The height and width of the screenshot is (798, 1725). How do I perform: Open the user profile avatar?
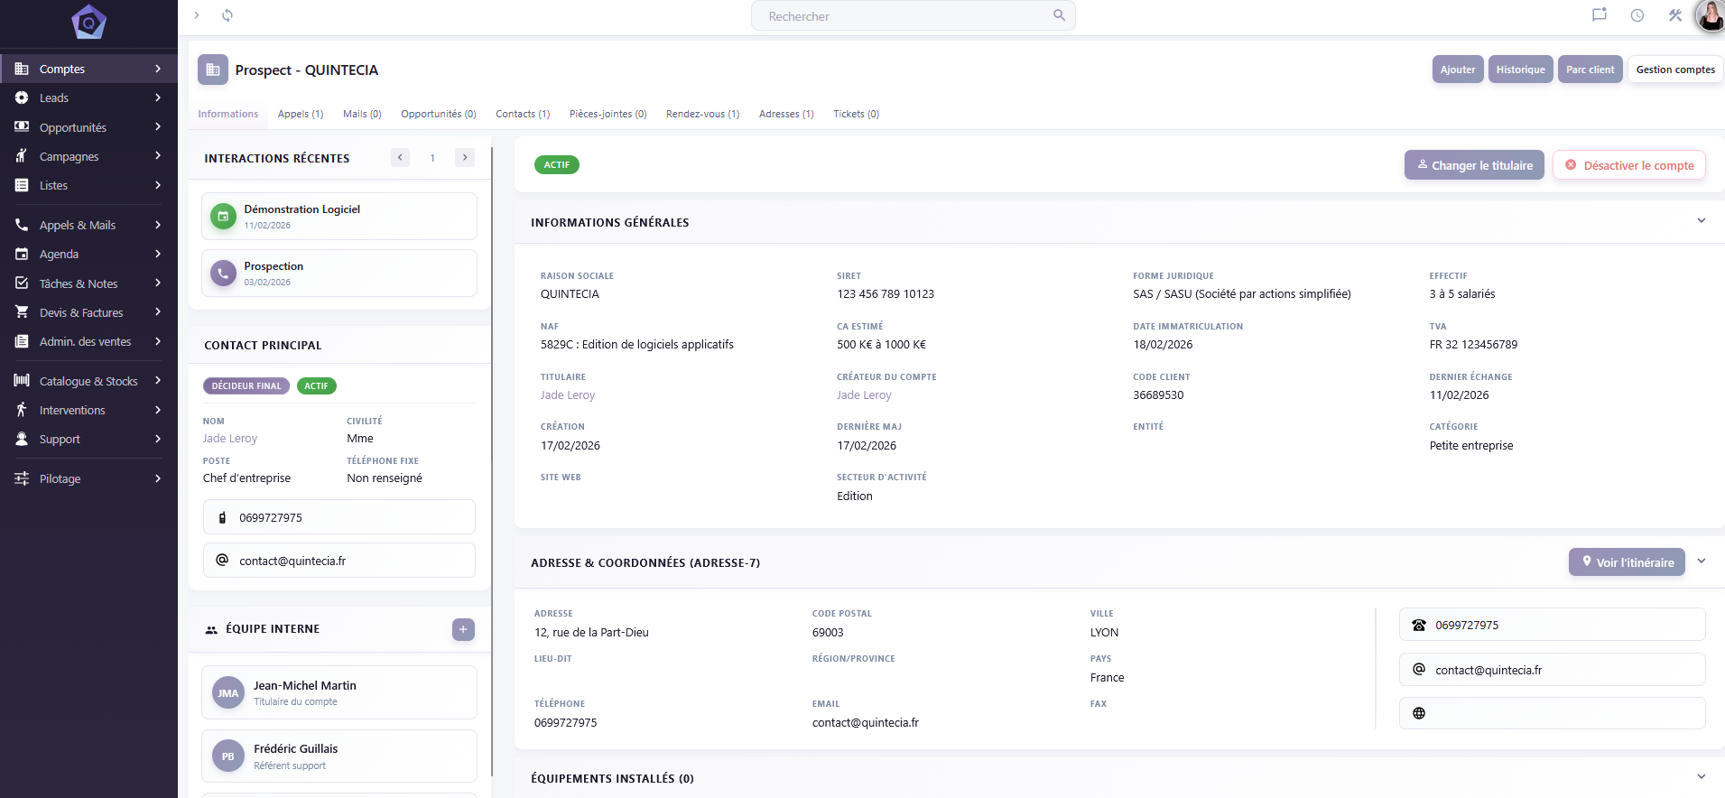(x=1710, y=15)
